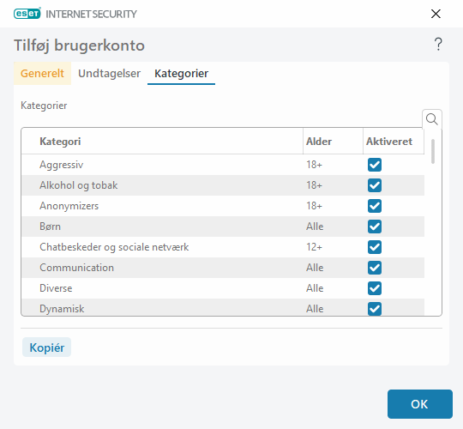
Task: Toggle the Communication category checkbox
Action: [375, 268]
